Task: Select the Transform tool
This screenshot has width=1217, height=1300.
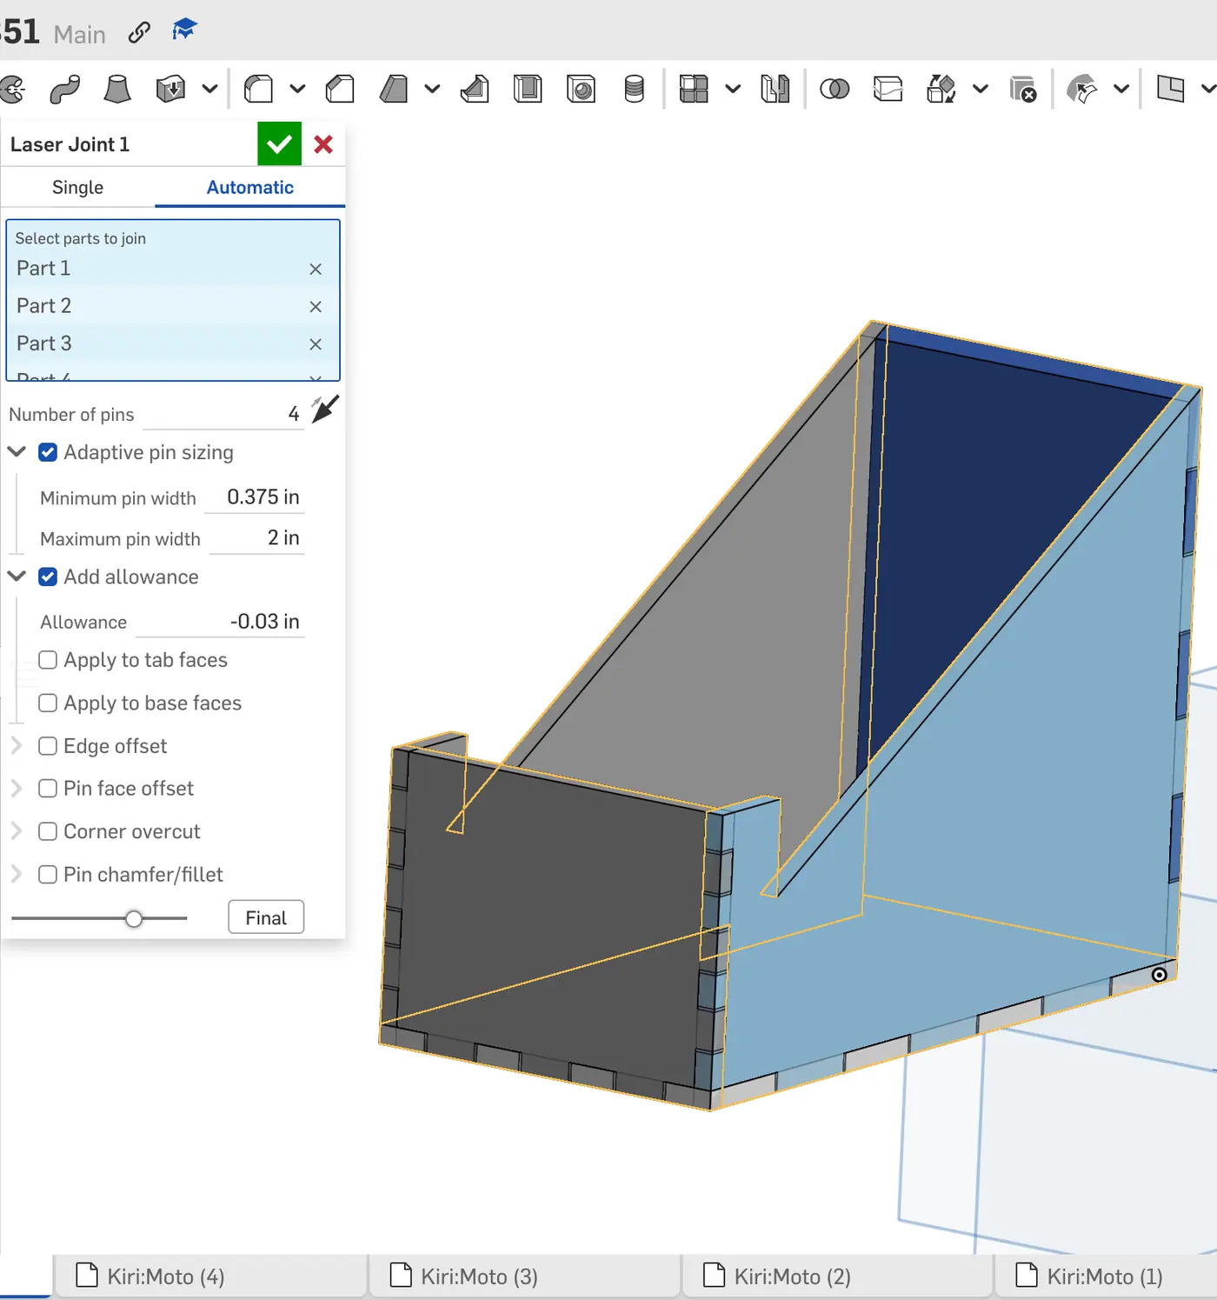Action: [941, 89]
